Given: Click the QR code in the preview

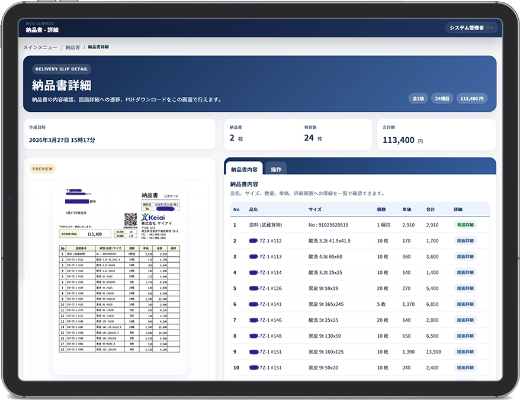Looking at the screenshot, I should tap(131, 220).
